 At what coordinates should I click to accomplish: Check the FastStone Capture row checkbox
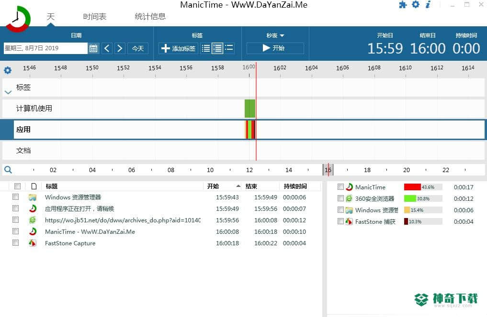15,243
